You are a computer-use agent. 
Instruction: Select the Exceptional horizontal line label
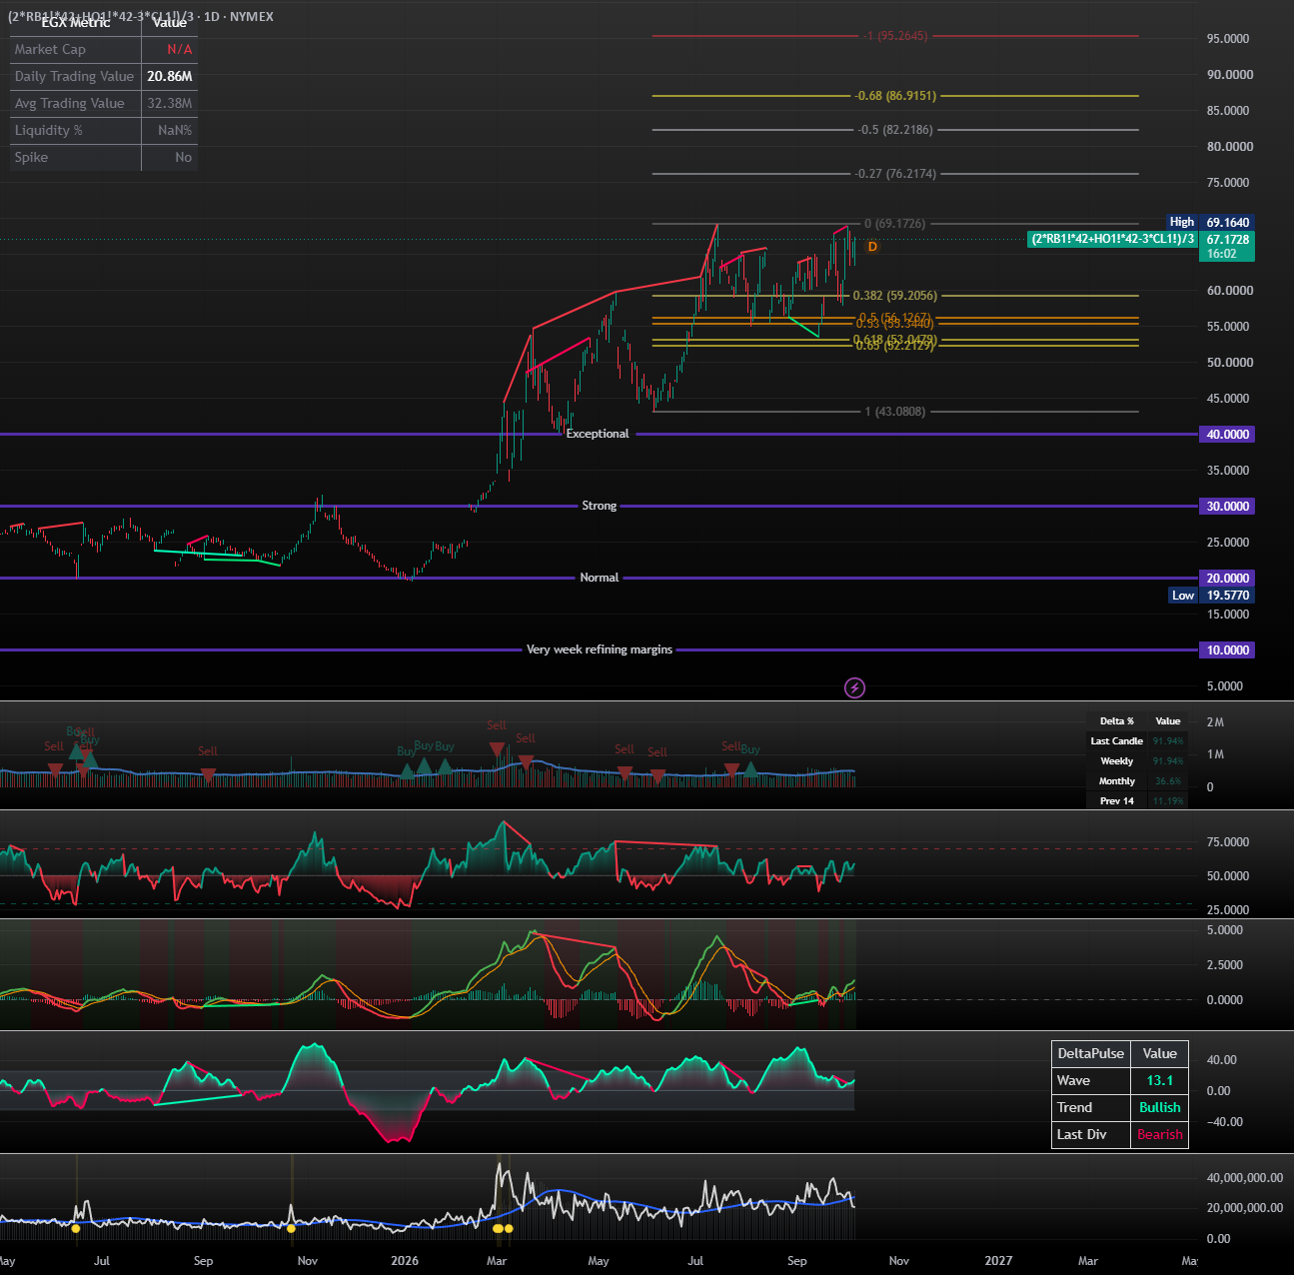[x=598, y=434]
